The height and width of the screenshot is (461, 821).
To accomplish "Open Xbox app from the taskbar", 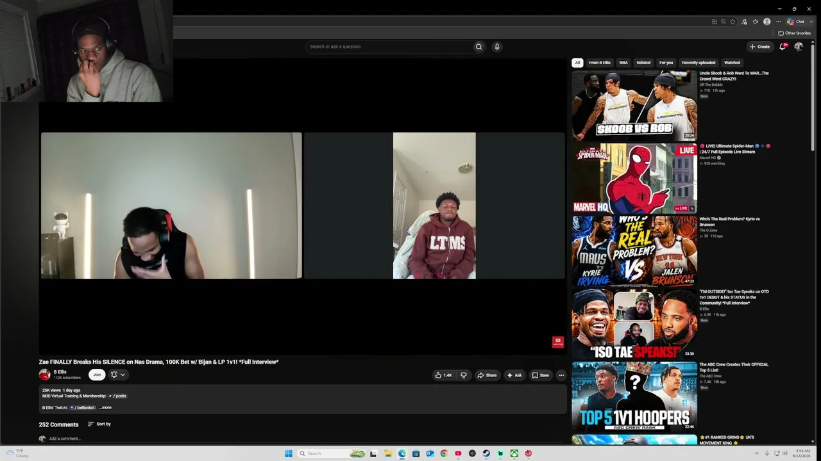I will coord(514,453).
